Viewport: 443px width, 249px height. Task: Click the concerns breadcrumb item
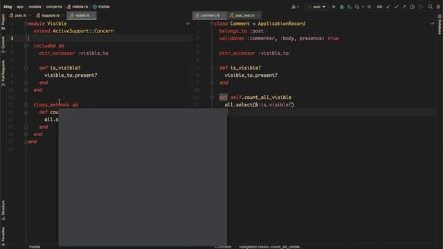(x=54, y=7)
